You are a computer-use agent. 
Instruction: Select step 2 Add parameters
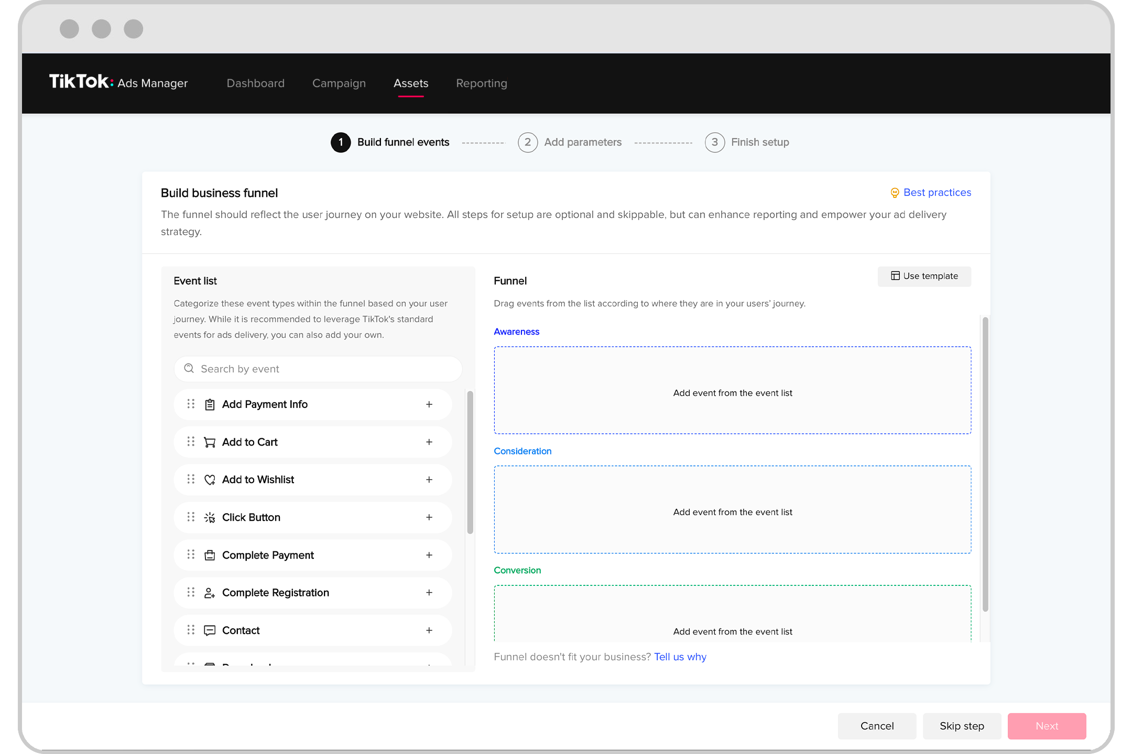570,142
